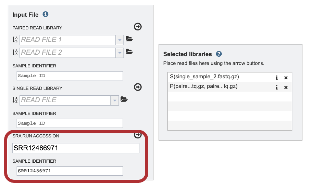The height and width of the screenshot is (190, 311).
Task: Click the SRA run accession text field
Action: (x=76, y=148)
